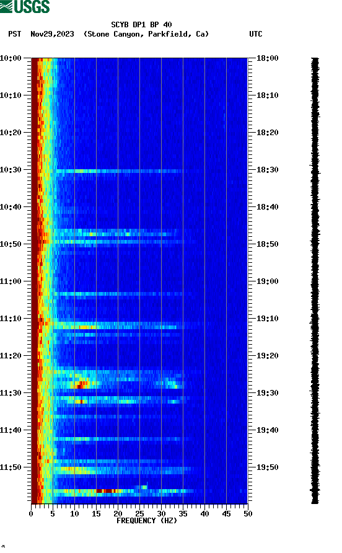The width and height of the screenshot is (342, 553).
Task: Click the 19:30 UTC time tick label
Action: tap(267, 393)
